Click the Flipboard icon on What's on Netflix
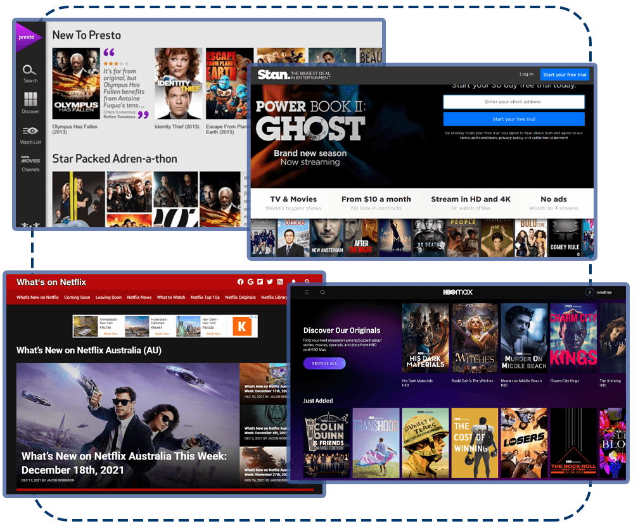638x526 pixels. tap(260, 282)
